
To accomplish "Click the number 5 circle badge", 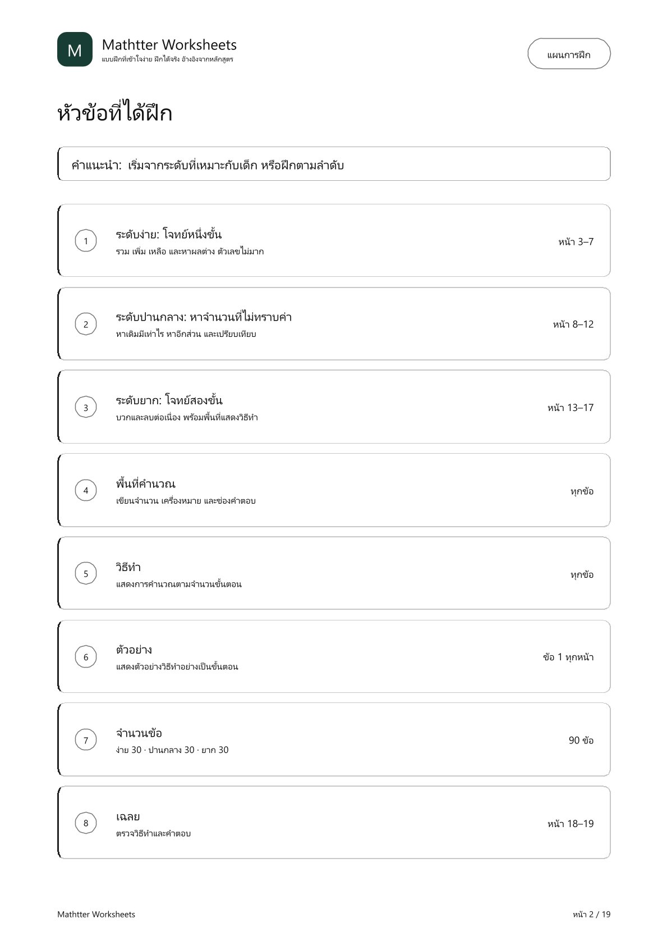I will 86,573.
